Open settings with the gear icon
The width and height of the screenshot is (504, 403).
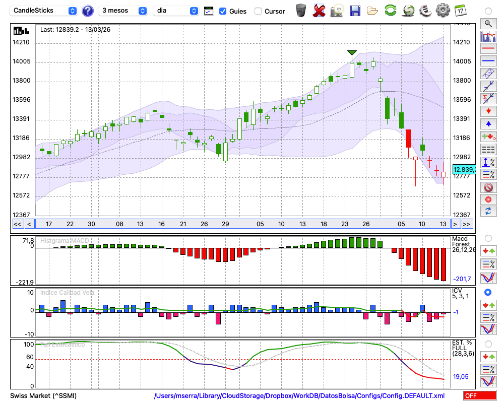[443, 11]
